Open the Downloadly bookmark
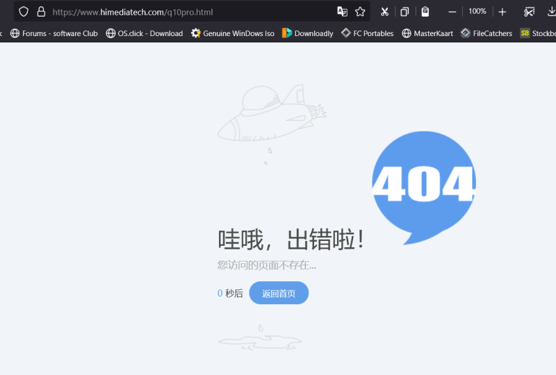The width and height of the screenshot is (556, 375). (x=307, y=33)
